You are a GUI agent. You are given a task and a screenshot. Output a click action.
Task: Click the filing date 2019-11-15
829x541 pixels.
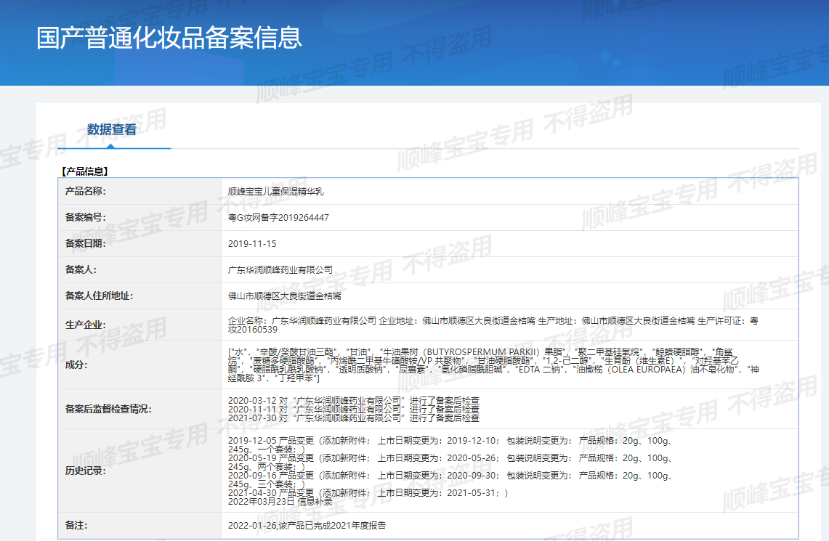[252, 244]
